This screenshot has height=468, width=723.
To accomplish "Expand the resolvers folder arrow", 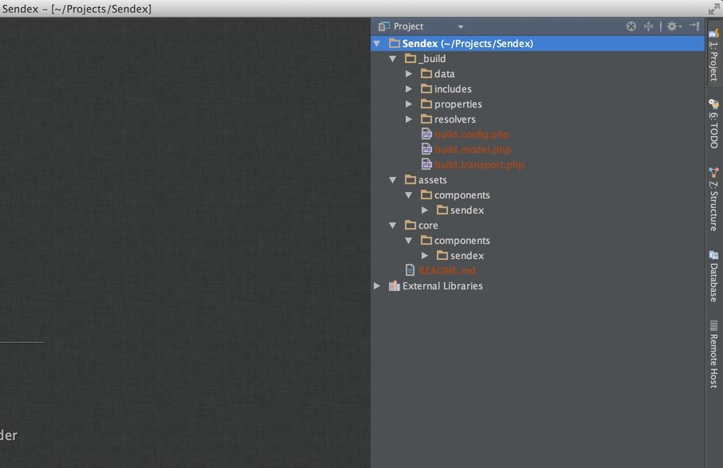I will 409,120.
